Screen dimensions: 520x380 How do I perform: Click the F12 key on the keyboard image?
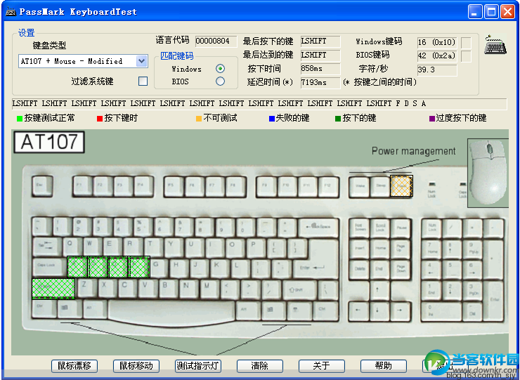pyautogui.click(x=329, y=187)
